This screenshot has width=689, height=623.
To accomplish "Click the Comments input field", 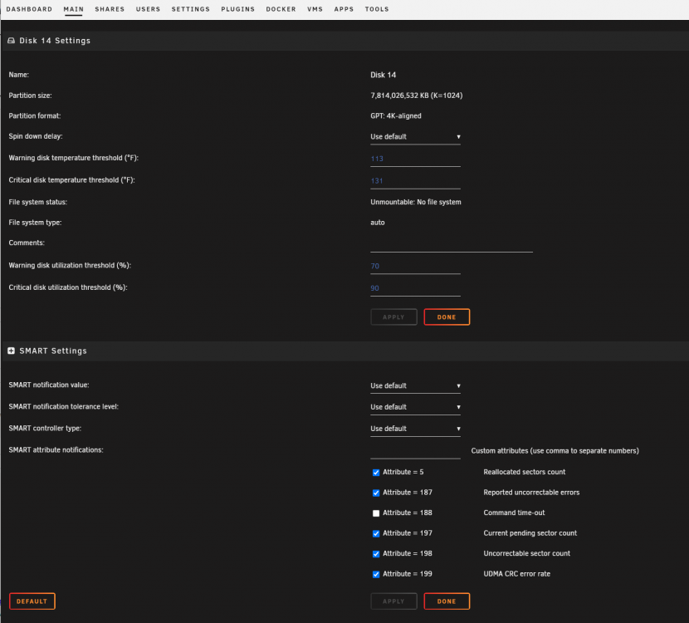I will 452,244.
